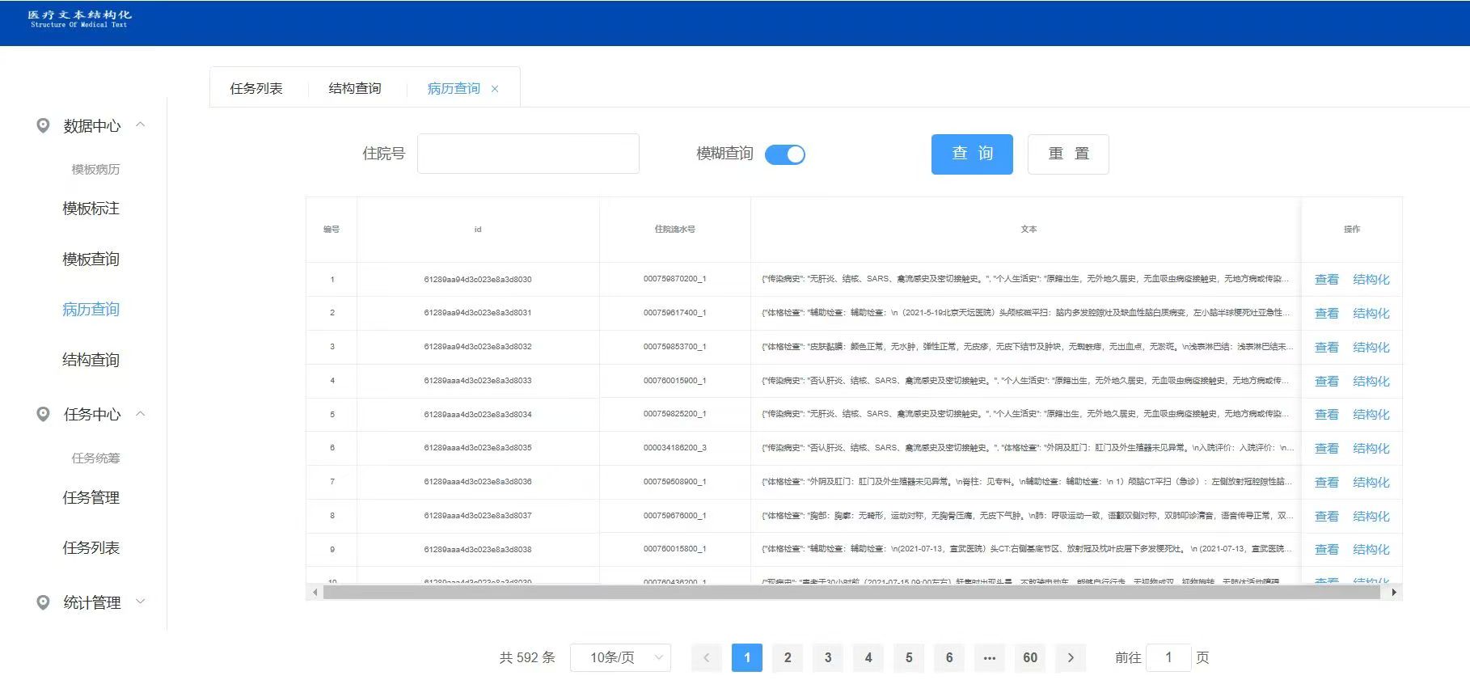
Task: Click the location pin icon beside 数据中心
Action: pyautogui.click(x=43, y=125)
